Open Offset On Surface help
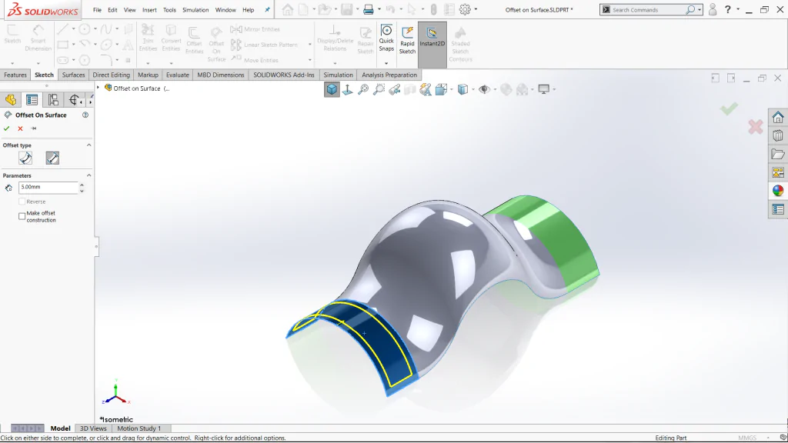The height and width of the screenshot is (443, 788). 85,115
